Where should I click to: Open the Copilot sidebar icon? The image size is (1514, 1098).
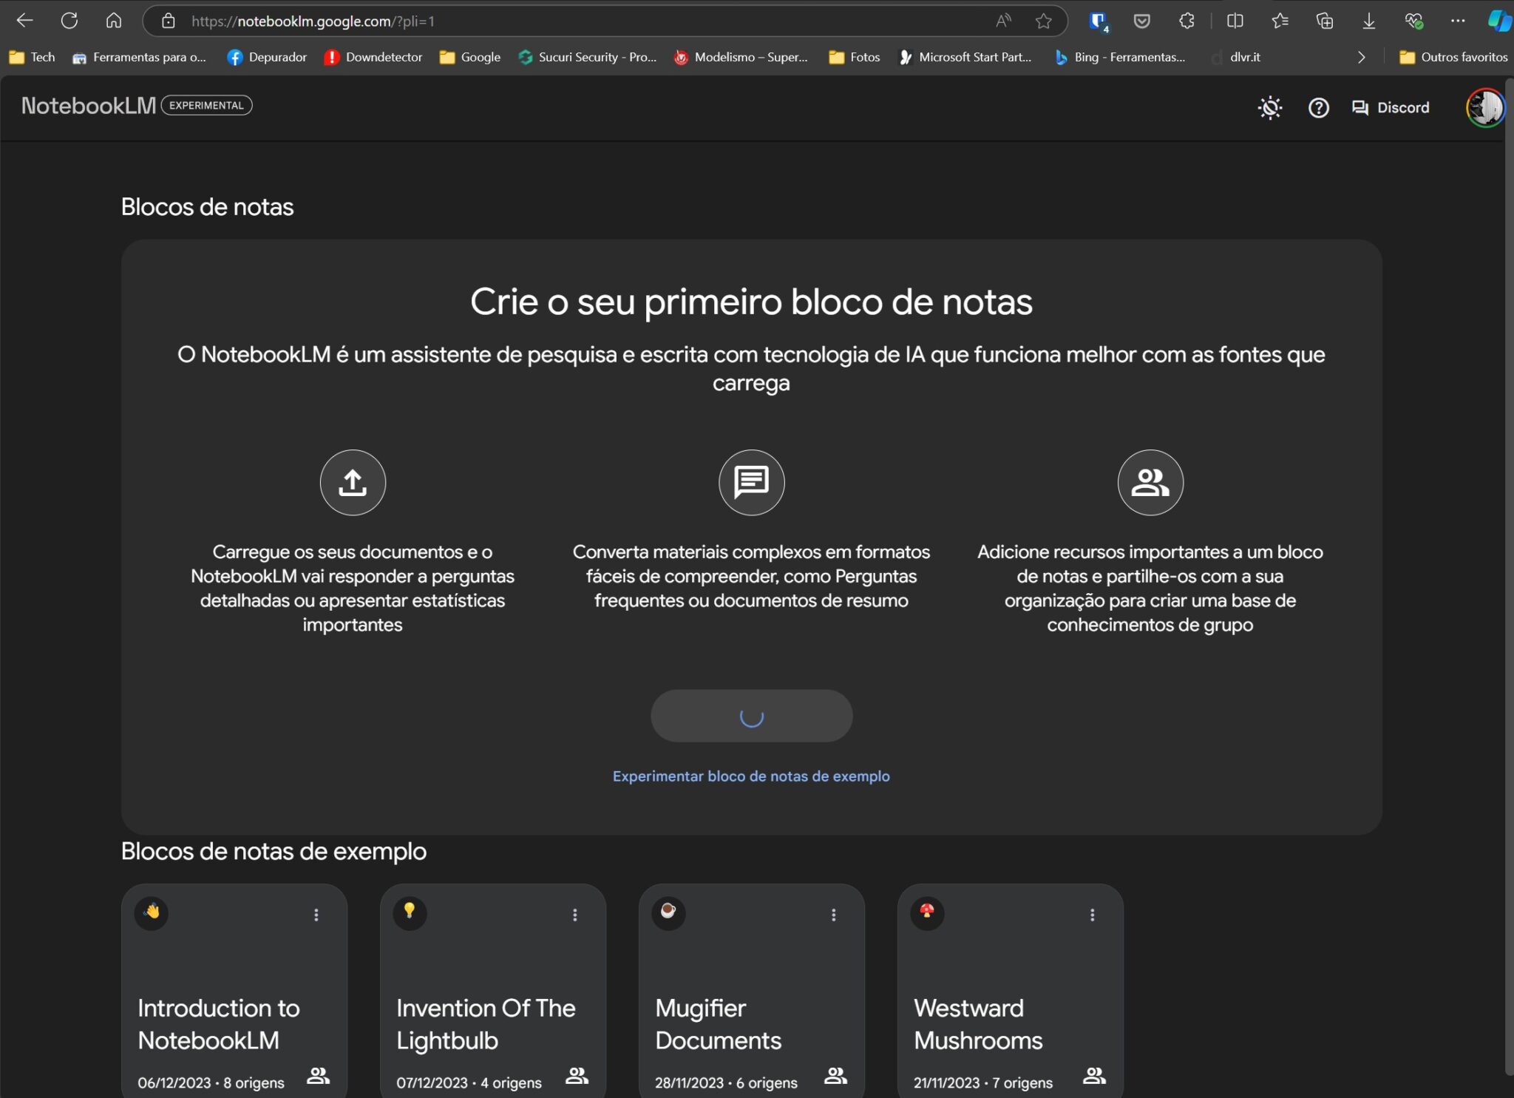pyautogui.click(x=1499, y=21)
